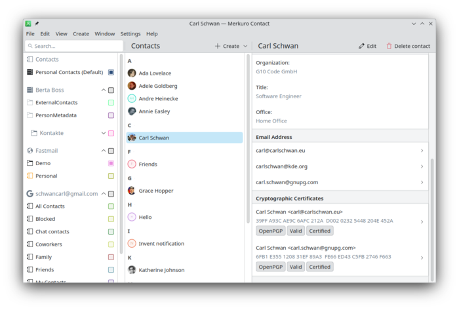This screenshot has height=310, width=459.
Task: Open the File menu
Action: (30, 34)
